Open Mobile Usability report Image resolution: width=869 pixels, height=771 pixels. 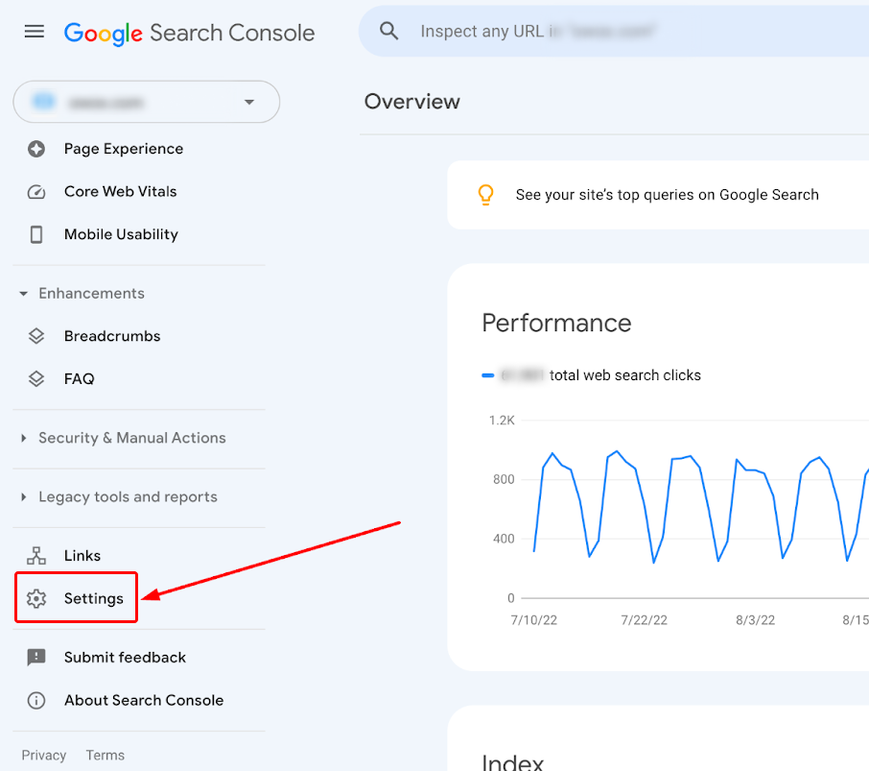tap(122, 234)
